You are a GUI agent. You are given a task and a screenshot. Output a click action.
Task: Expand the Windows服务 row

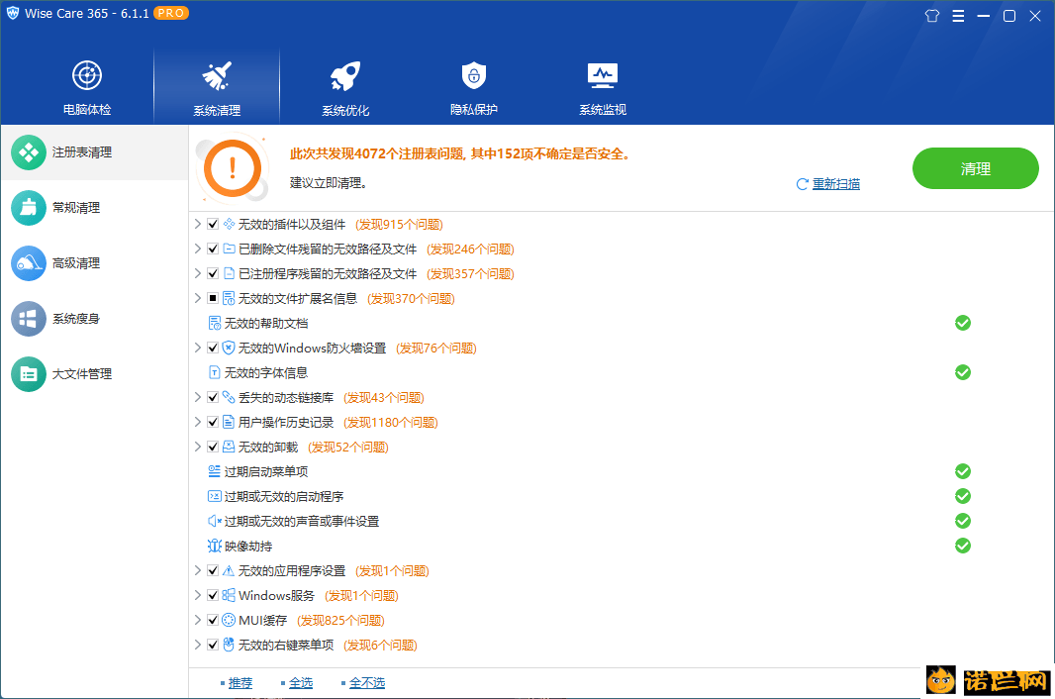[198, 595]
